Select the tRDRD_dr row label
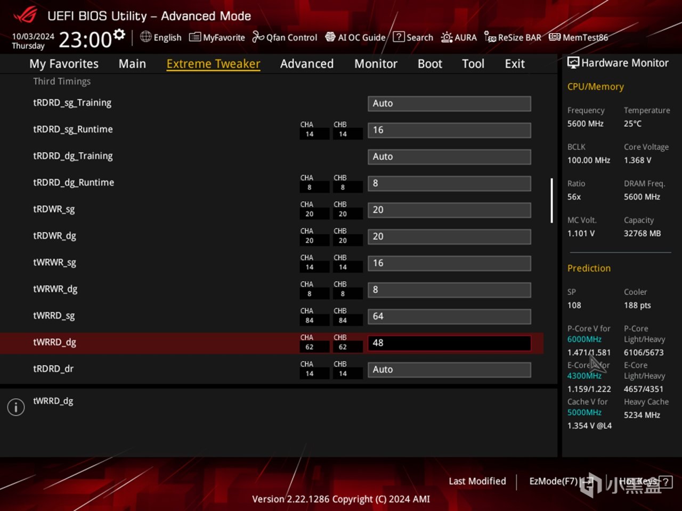The height and width of the screenshot is (511, 682). point(53,369)
